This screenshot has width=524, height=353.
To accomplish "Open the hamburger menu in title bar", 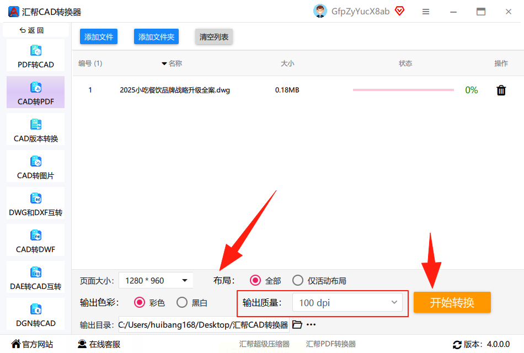I will pos(426,12).
